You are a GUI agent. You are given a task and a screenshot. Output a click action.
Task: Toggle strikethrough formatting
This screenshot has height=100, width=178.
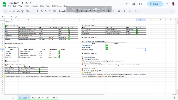pos(94,11)
